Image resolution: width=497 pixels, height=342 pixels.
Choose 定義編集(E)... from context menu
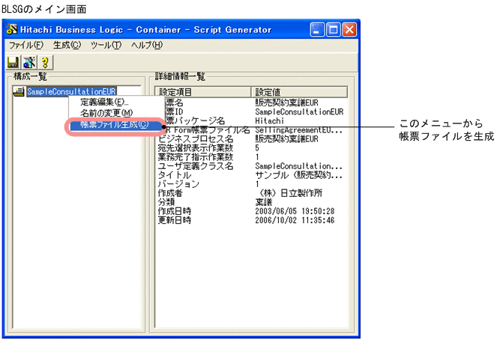[104, 103]
